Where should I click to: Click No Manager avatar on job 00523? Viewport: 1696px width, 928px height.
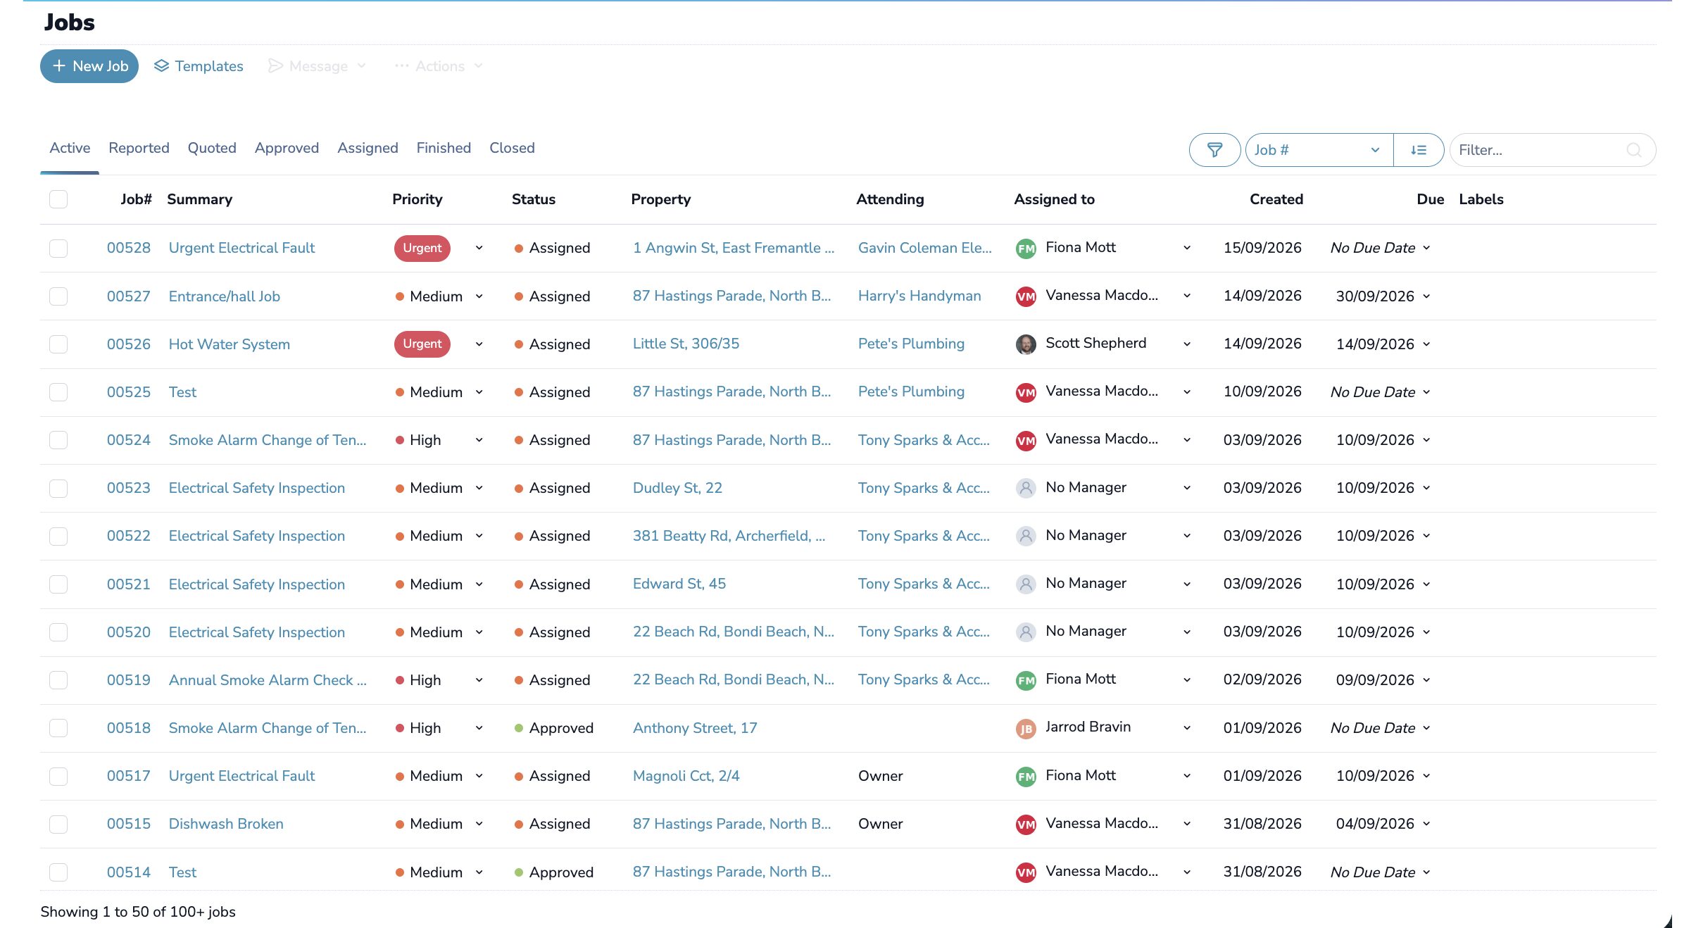[x=1026, y=488]
